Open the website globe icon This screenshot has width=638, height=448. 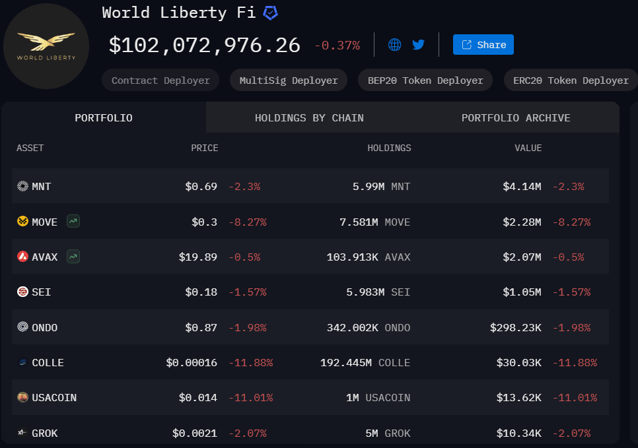pos(395,44)
